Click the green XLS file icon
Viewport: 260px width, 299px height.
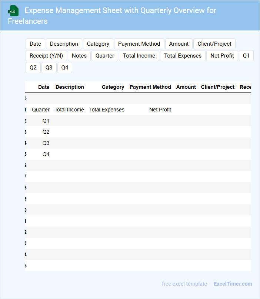pos(13,11)
